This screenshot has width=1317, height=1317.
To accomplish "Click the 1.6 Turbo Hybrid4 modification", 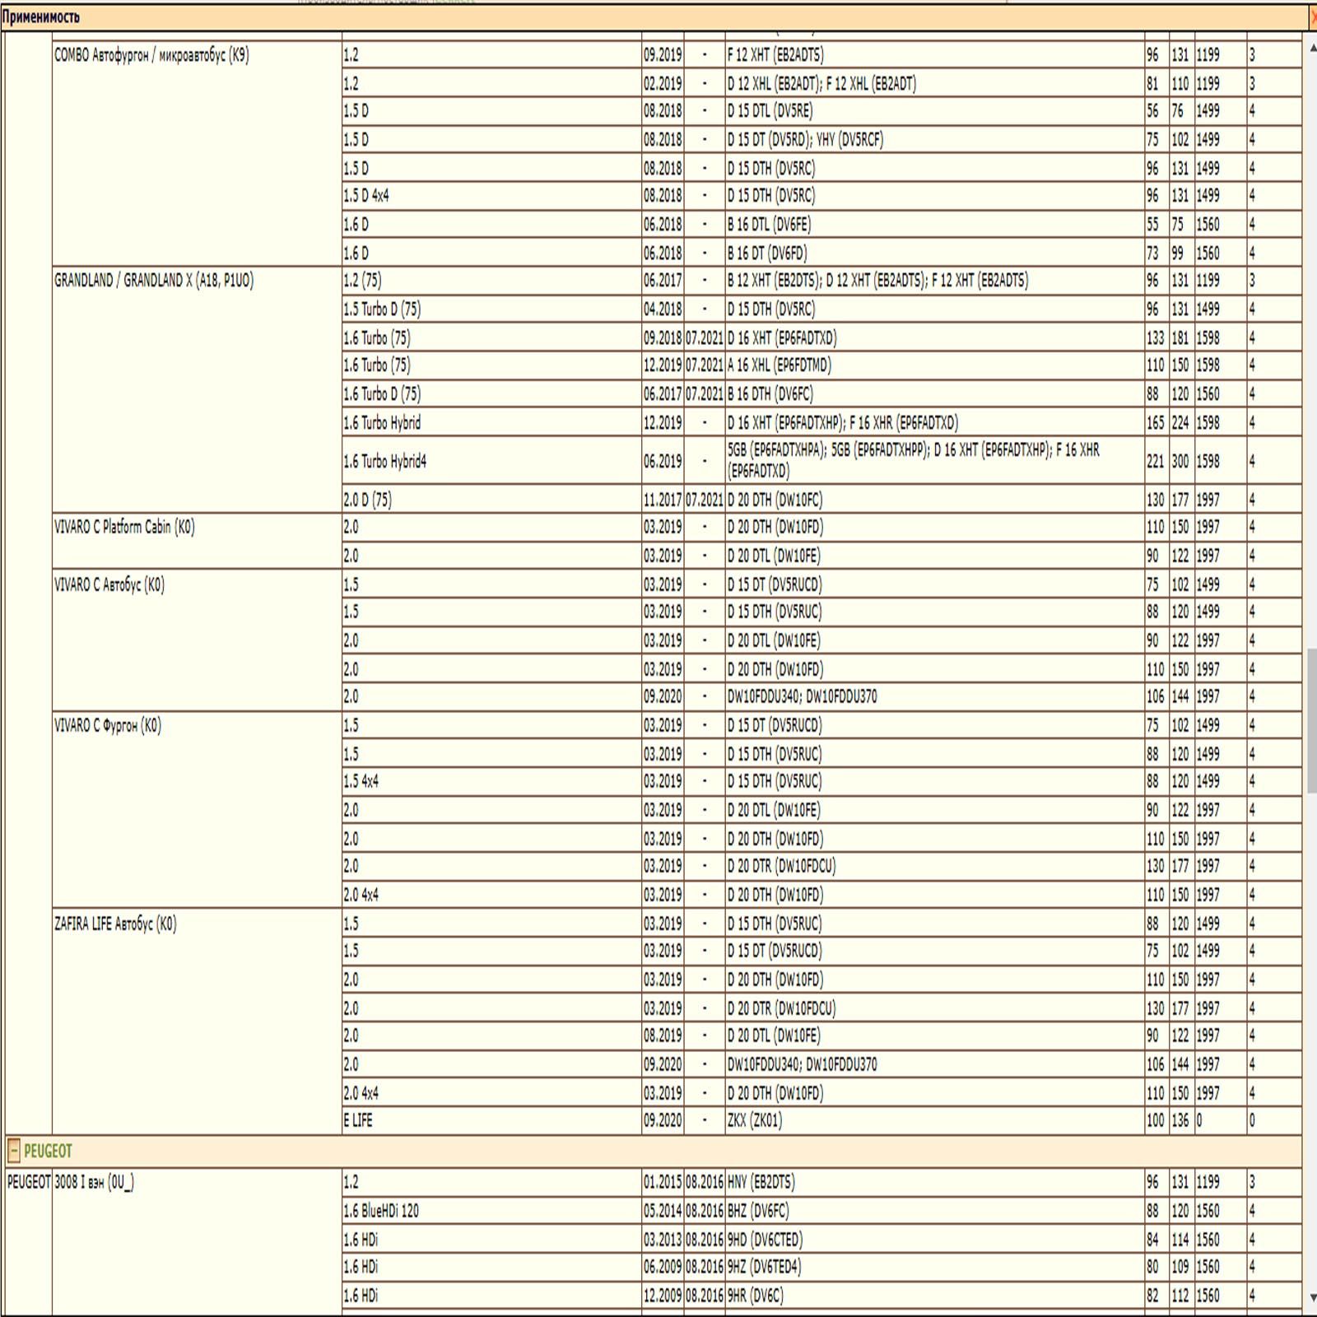I will click(x=385, y=461).
